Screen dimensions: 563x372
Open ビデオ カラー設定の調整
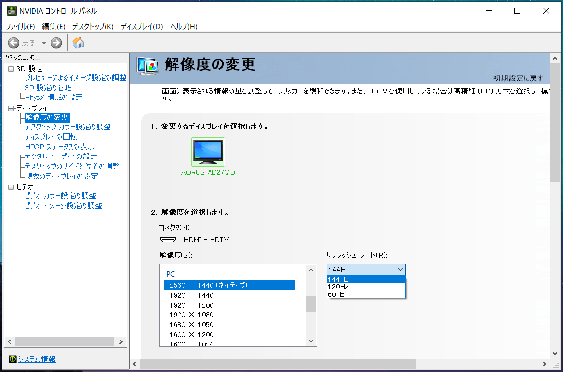point(60,196)
